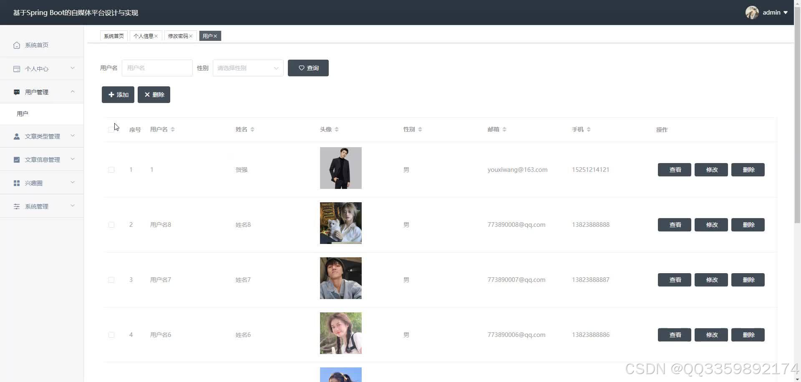The image size is (801, 382).
Task: Click the home icon beside 系统首页
Action: [17, 45]
